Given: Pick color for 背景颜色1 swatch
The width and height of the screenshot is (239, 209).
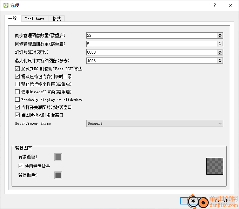Looking at the screenshot, I should click(58, 157).
